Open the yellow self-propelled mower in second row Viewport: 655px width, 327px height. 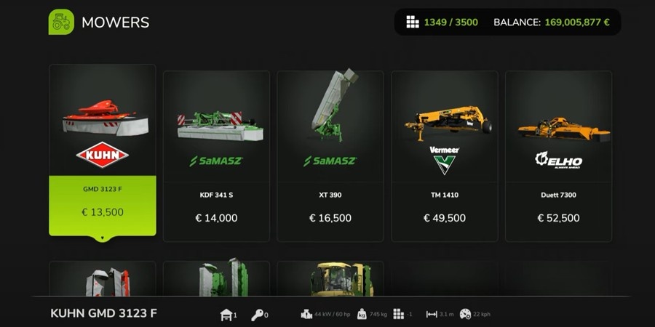(330, 278)
